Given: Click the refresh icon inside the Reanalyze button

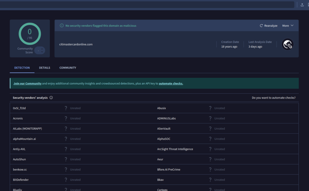Looking at the screenshot, I should (261, 26).
